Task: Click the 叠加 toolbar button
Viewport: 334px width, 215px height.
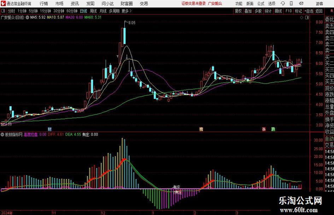Action: 248,11
